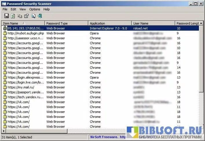Open Properties via the toolbar icon

[x=26, y=16]
